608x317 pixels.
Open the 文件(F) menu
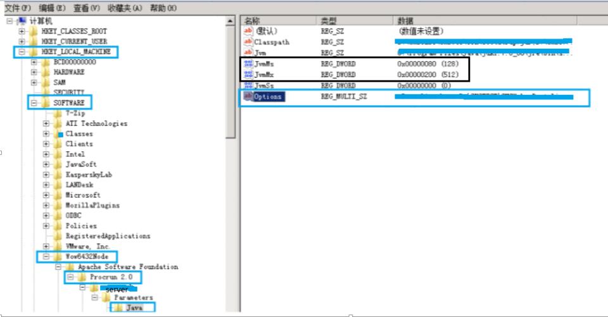[18, 8]
